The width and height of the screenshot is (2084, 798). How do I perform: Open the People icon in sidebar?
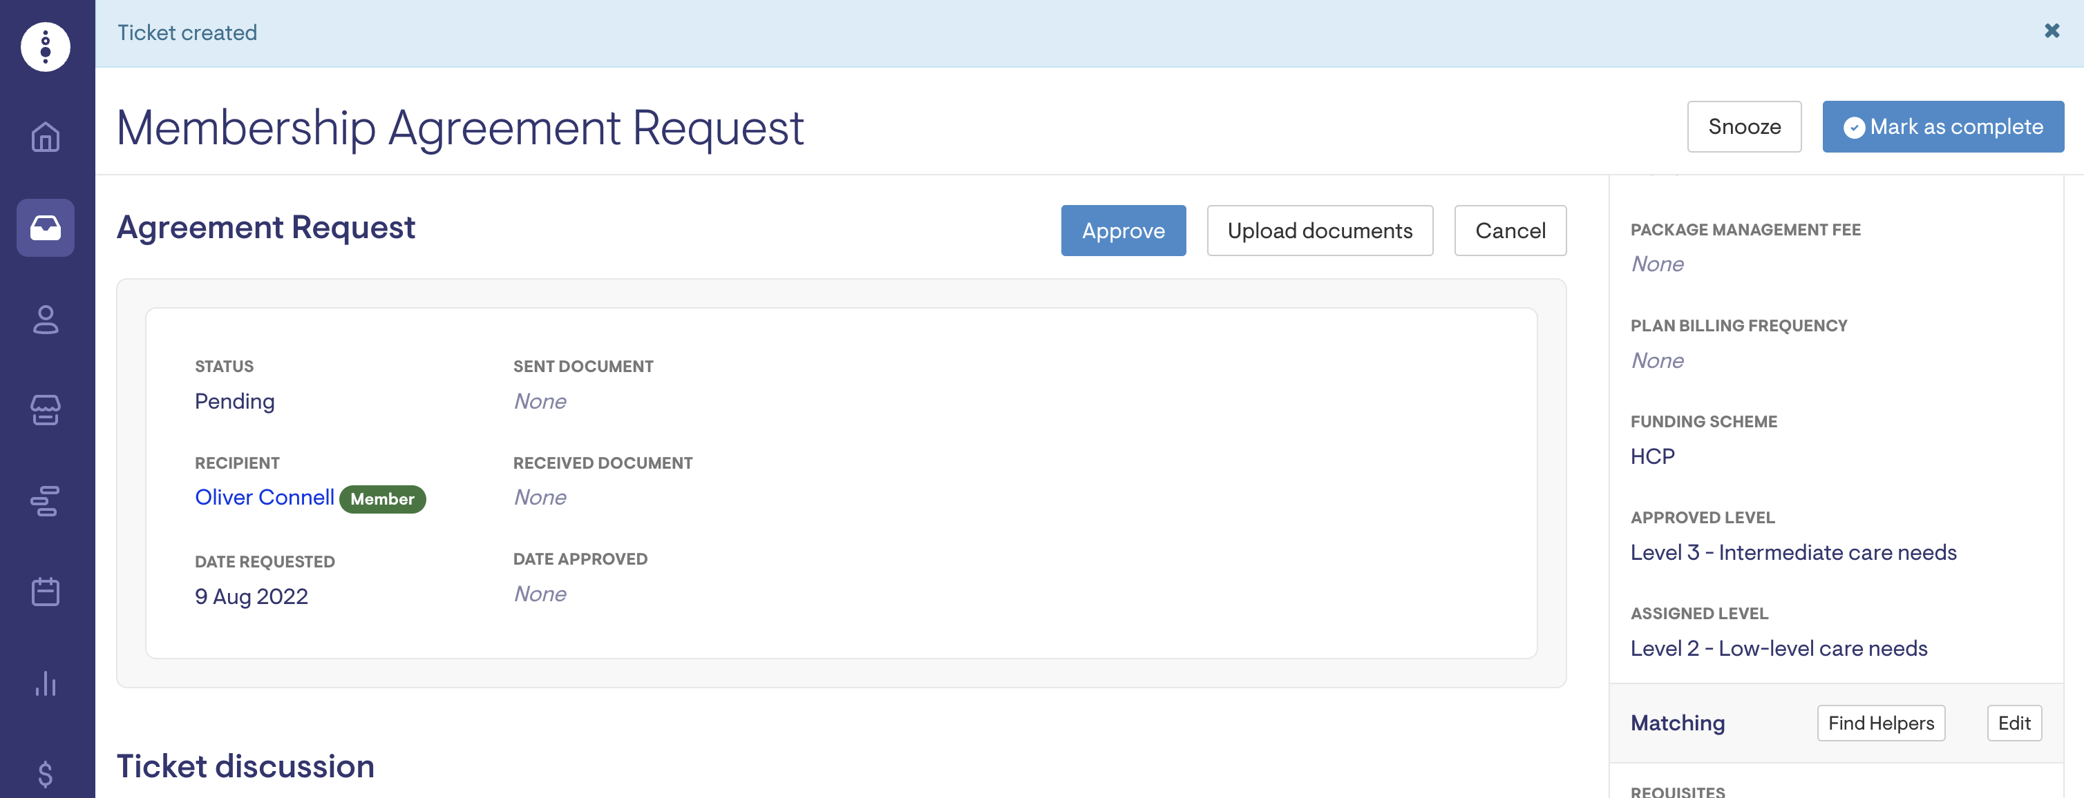(x=46, y=320)
